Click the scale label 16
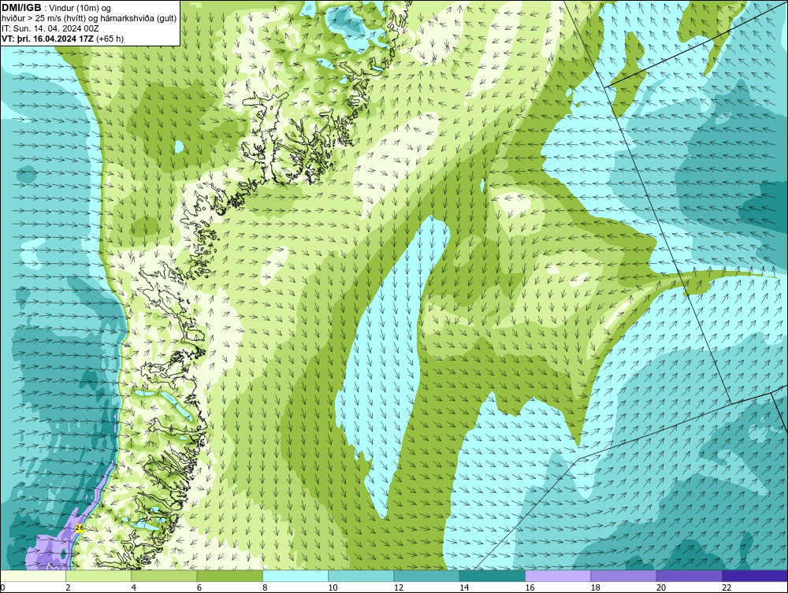The width and height of the screenshot is (788, 593). 530,588
